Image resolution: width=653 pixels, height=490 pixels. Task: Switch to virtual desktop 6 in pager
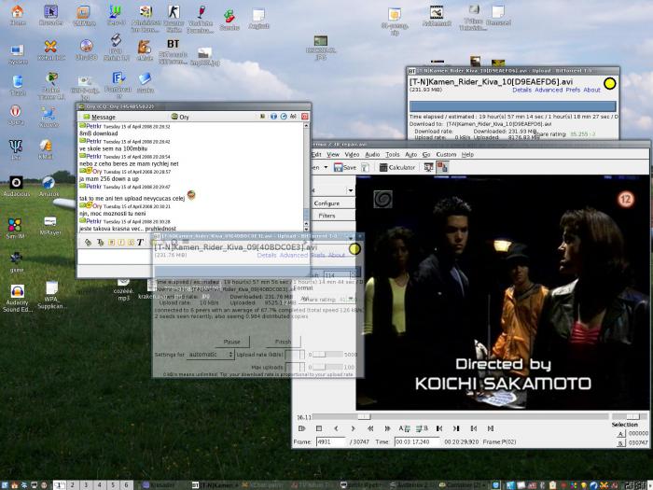(x=126, y=485)
